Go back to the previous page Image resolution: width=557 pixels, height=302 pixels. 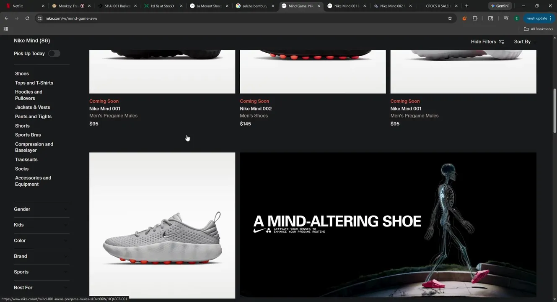(6, 18)
